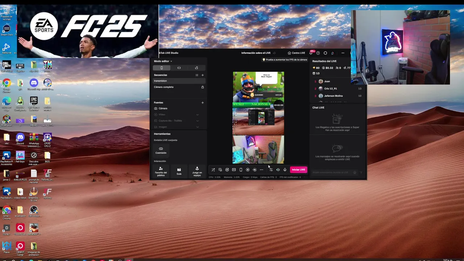Screen dimensions: 464x261
Task: Click the diamonds count 80
Action: click(316, 68)
